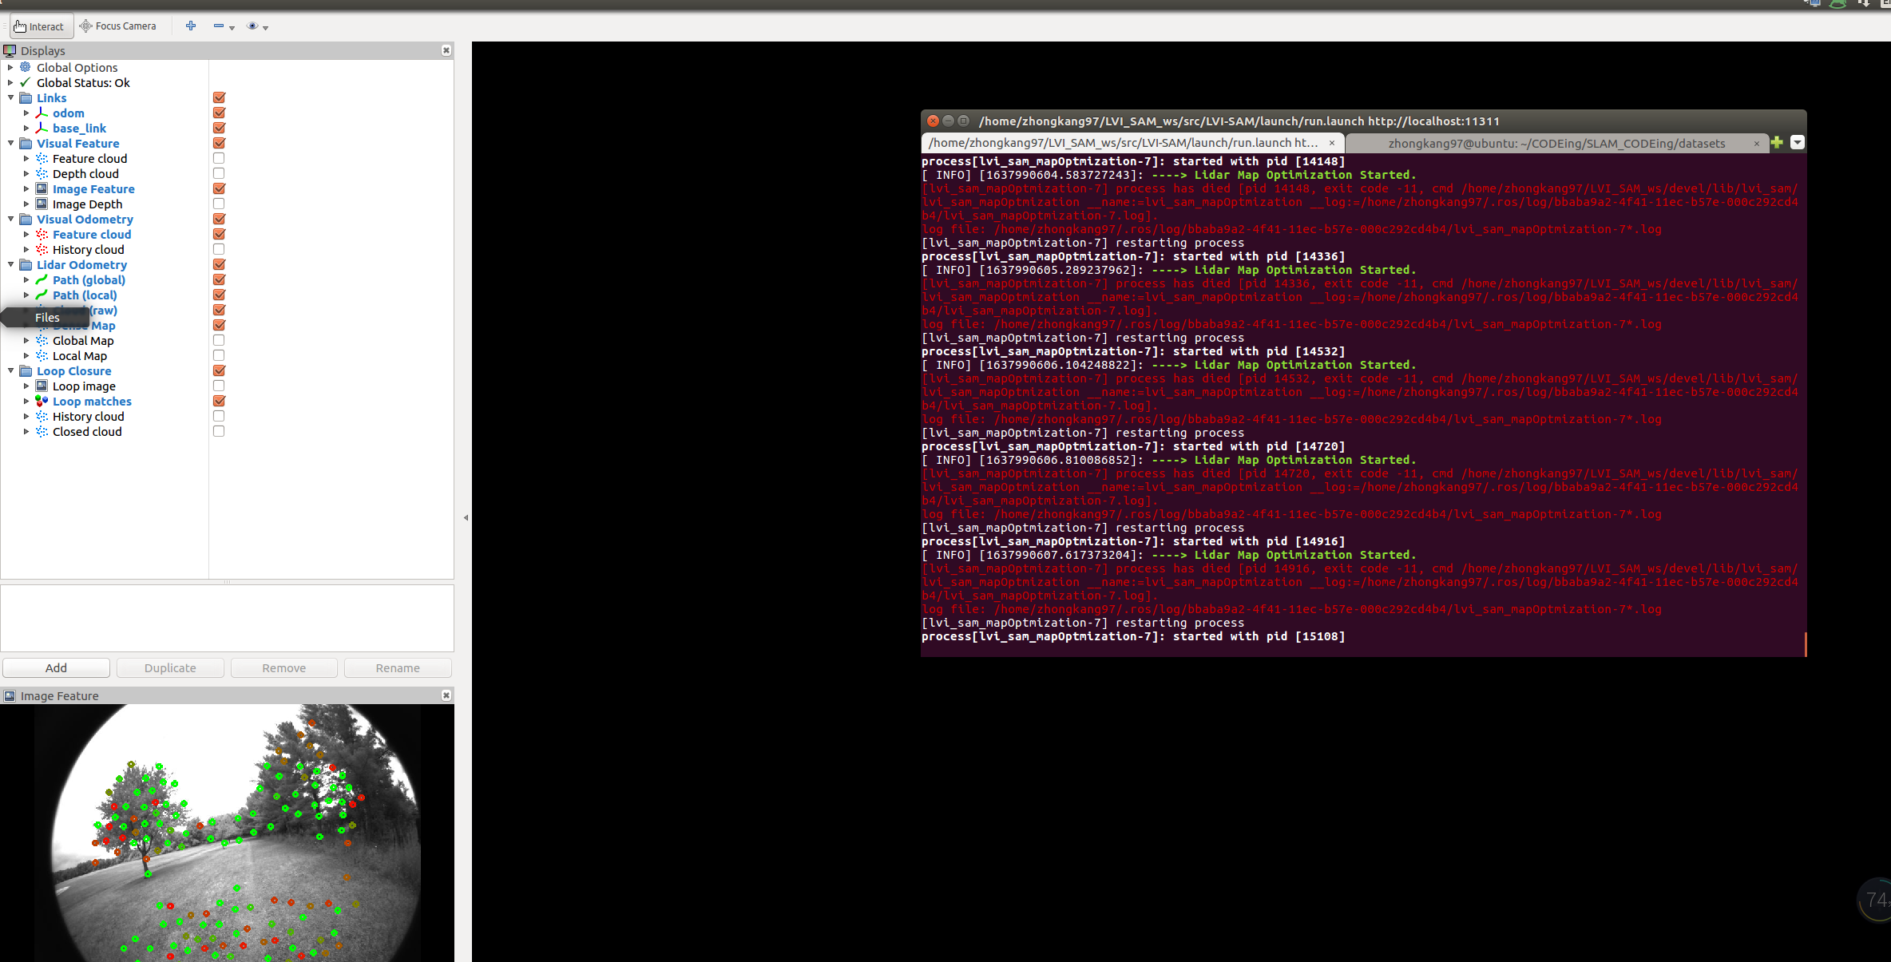Expand the Global Options tree item
This screenshot has width=1891, height=962.
10,67
